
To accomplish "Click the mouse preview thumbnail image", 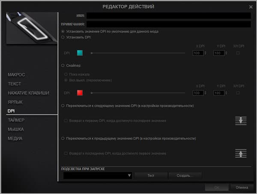I will coord(32,28).
